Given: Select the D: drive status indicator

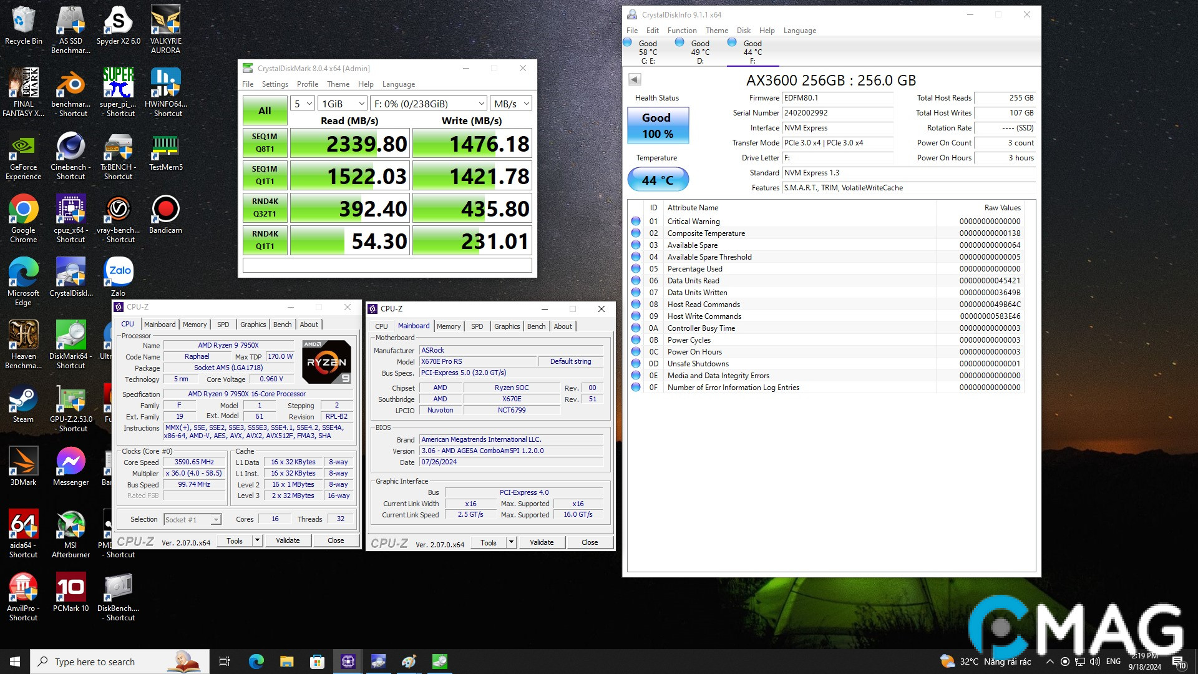Looking at the screenshot, I should (x=699, y=51).
